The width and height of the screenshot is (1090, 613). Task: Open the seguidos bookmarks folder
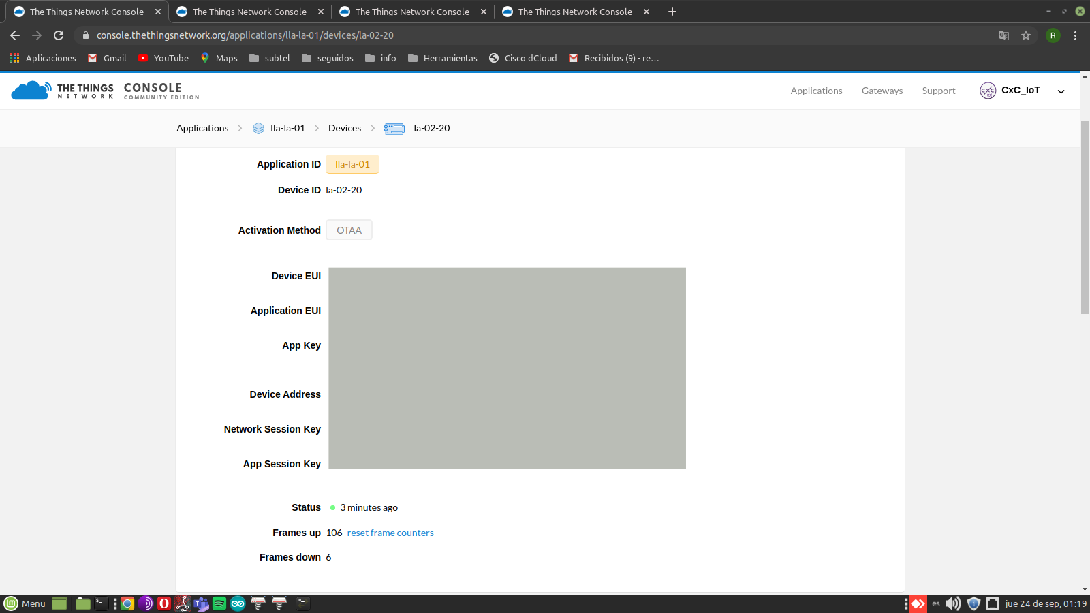(328, 58)
